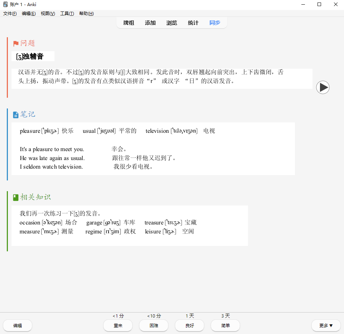Open the 视图(V) menu

click(48, 14)
